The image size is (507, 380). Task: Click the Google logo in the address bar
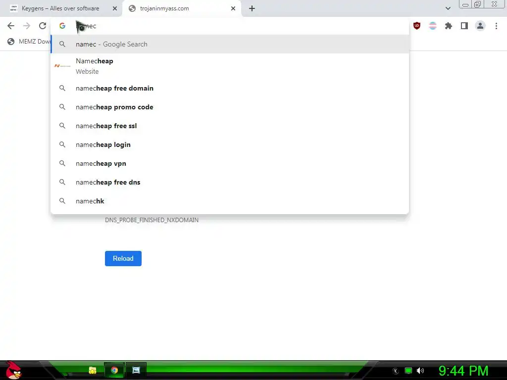pyautogui.click(x=62, y=26)
